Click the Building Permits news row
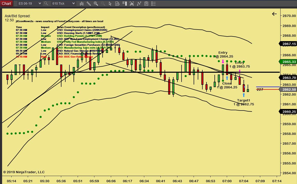The image size is (297, 184). [59, 36]
